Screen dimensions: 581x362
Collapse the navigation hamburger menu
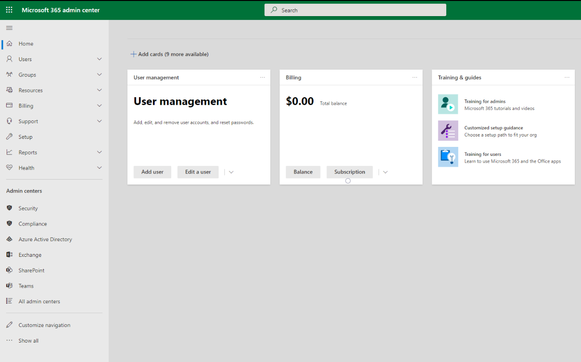coord(9,28)
